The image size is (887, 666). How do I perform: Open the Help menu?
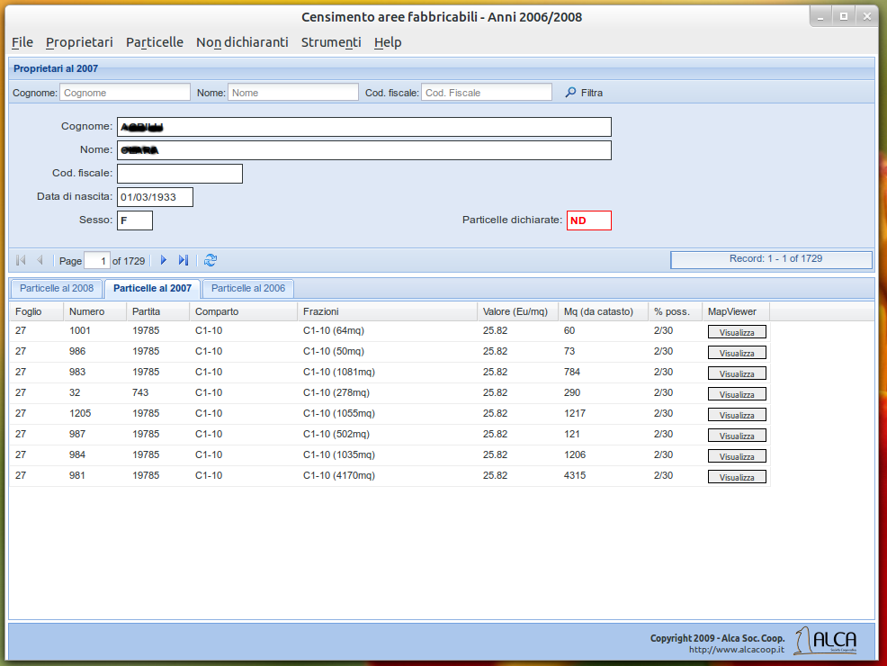pos(388,42)
